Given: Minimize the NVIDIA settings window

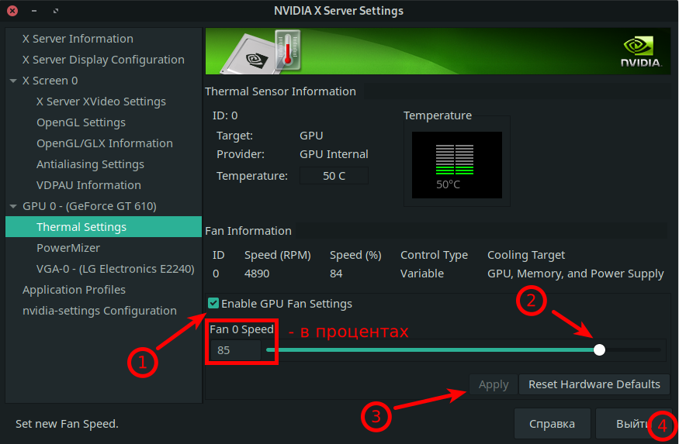Looking at the screenshot, I should coord(34,11).
